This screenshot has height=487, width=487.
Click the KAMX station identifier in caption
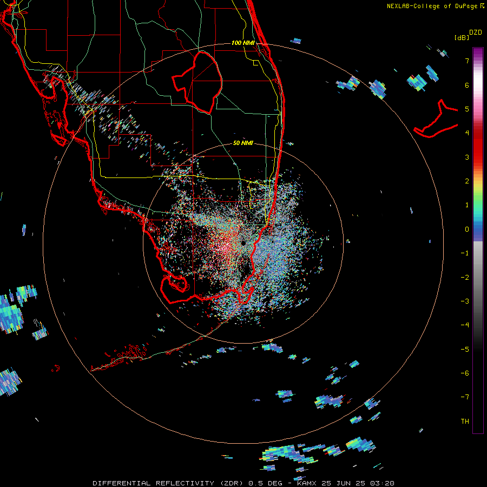pos(307,483)
